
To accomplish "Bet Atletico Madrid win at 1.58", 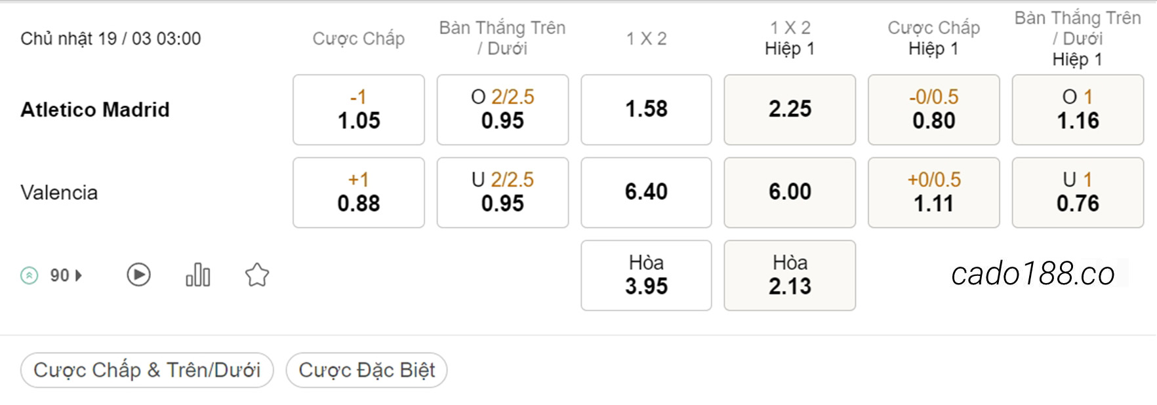I will pyautogui.click(x=646, y=109).
